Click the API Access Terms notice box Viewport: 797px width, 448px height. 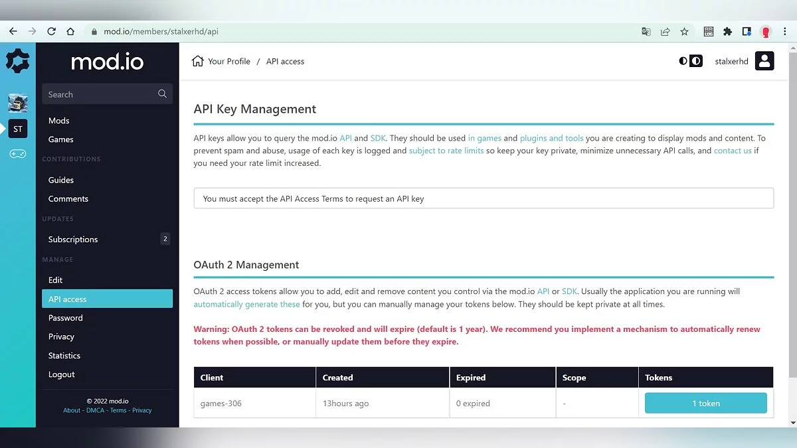484,198
